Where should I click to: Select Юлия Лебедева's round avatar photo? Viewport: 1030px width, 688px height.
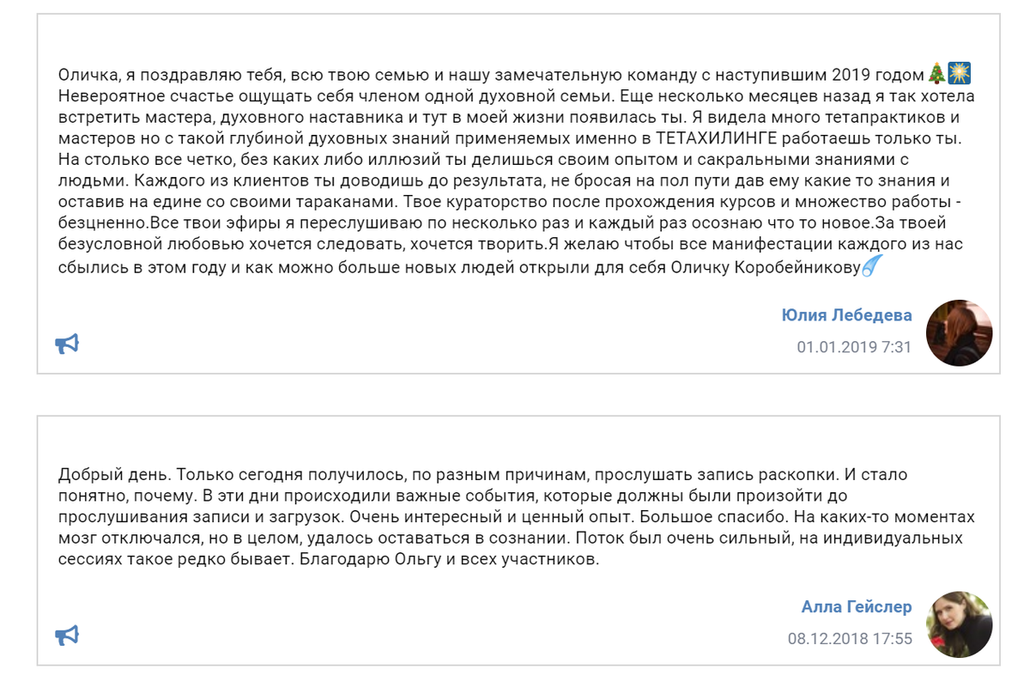(x=960, y=332)
